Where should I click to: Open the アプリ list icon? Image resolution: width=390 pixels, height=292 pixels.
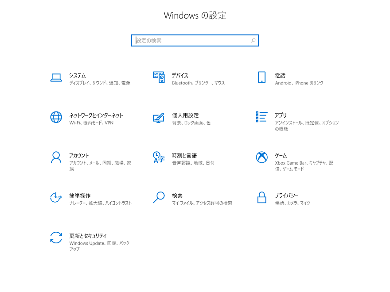(261, 117)
